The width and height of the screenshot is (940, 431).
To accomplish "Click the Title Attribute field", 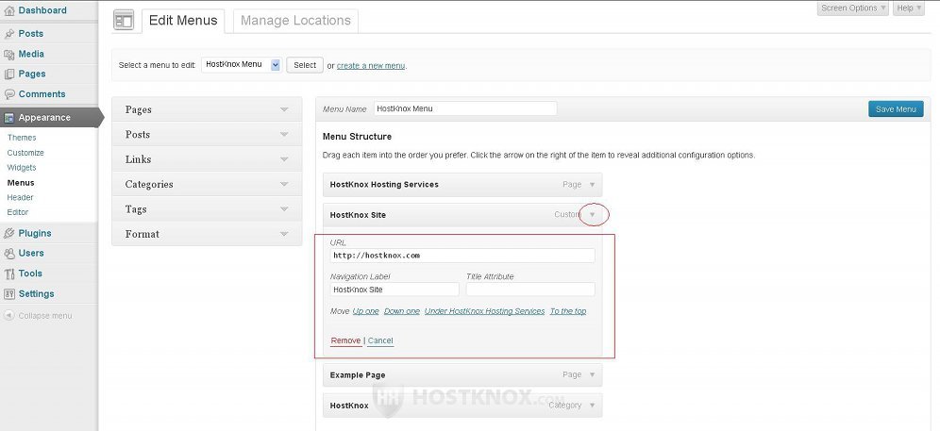I will tap(530, 290).
